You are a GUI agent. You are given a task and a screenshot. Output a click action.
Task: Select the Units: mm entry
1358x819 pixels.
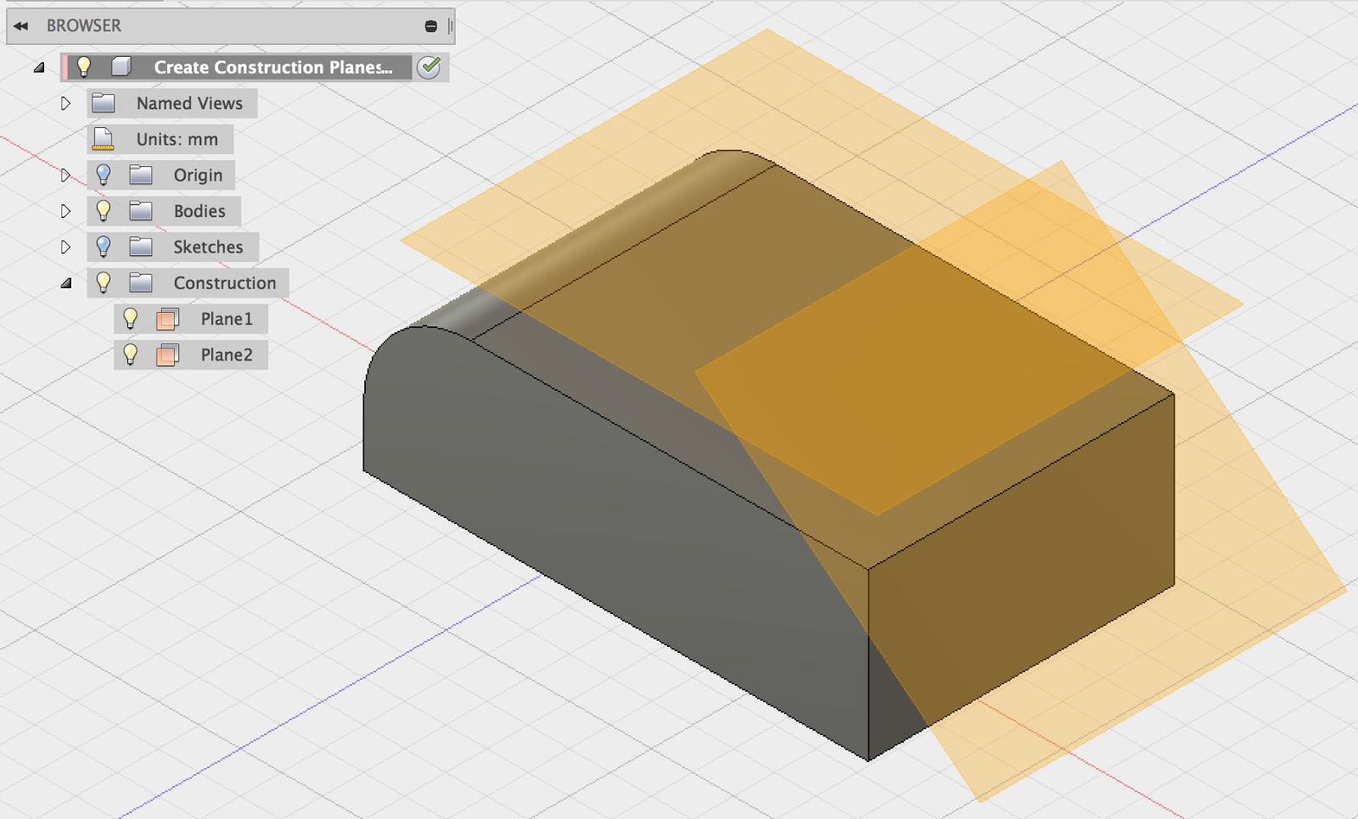[177, 139]
